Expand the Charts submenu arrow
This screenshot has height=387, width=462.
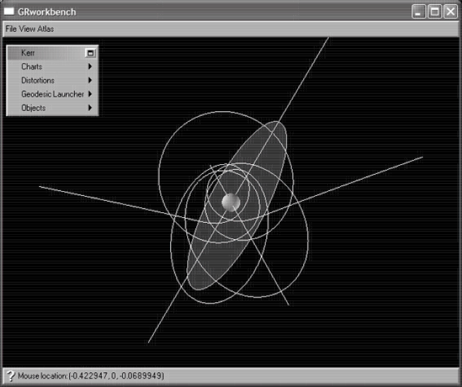[x=90, y=67]
